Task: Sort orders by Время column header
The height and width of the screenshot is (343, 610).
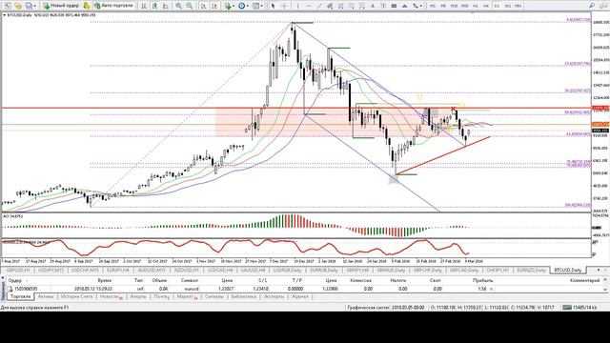Action: point(104,280)
